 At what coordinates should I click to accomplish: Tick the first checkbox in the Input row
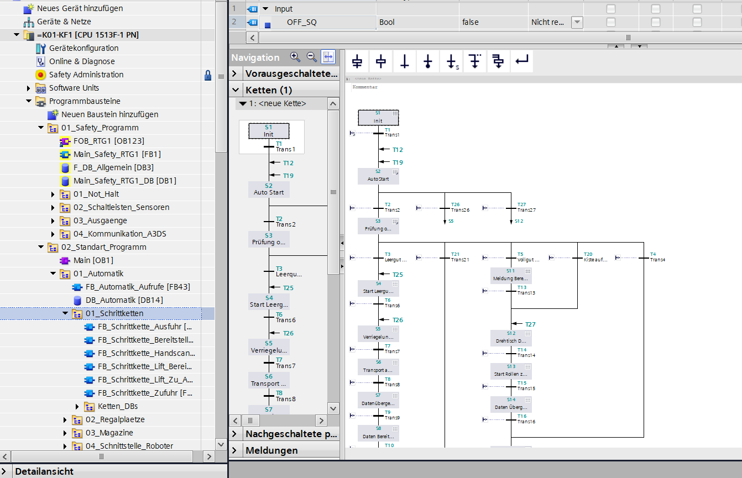click(x=611, y=9)
